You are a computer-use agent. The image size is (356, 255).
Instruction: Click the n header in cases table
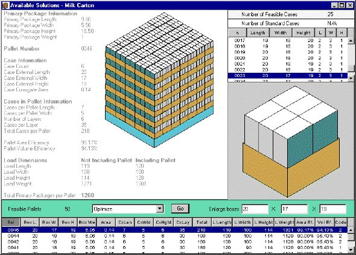coord(237,33)
